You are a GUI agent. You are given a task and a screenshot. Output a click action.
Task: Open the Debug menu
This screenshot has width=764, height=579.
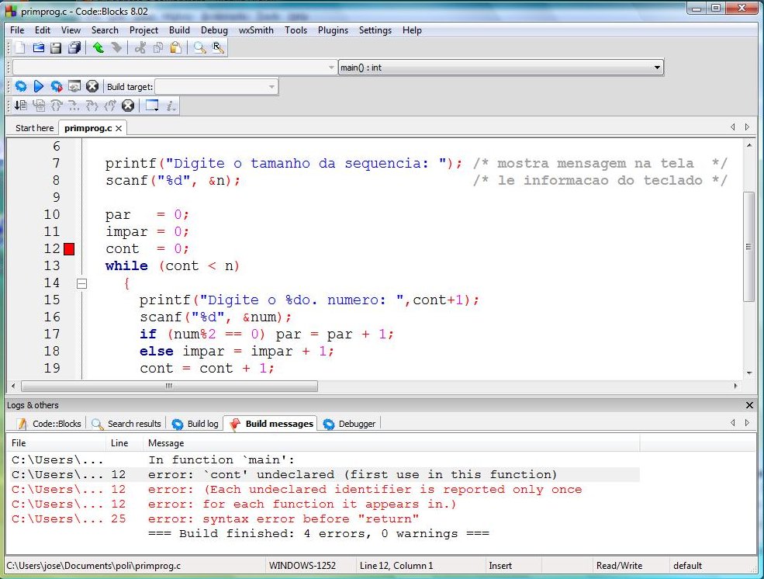click(x=214, y=30)
